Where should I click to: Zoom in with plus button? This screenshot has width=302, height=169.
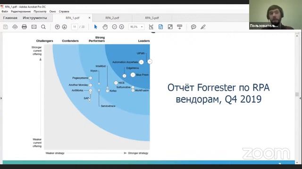[122, 27]
